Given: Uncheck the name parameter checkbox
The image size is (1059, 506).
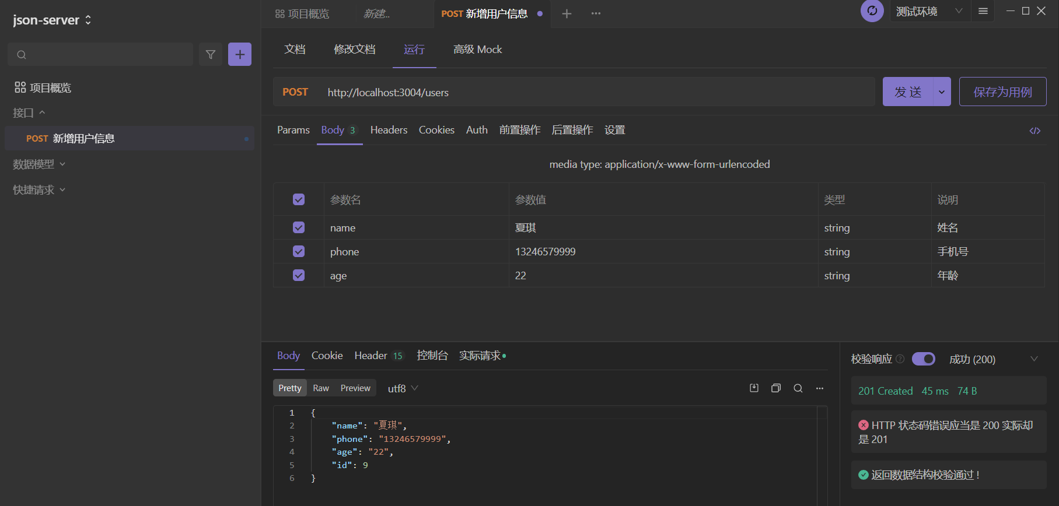Looking at the screenshot, I should click(x=299, y=227).
